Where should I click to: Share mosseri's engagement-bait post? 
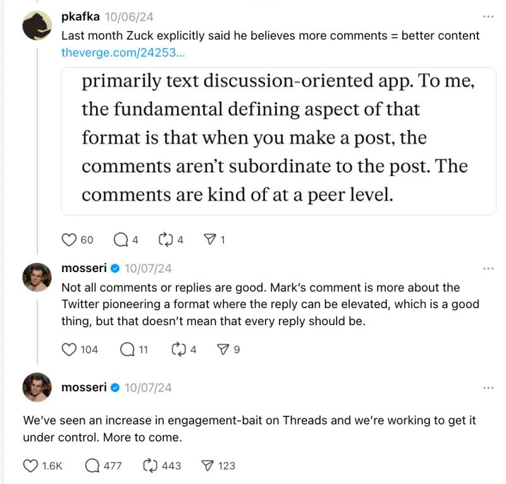tap(208, 466)
